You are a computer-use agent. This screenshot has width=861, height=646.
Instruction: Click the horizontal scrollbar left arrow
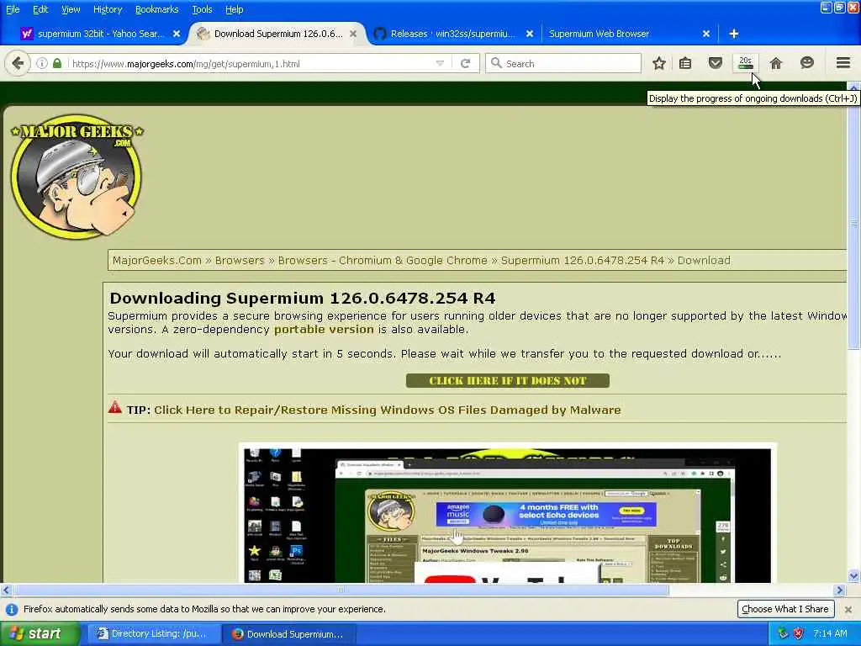[x=6, y=590]
